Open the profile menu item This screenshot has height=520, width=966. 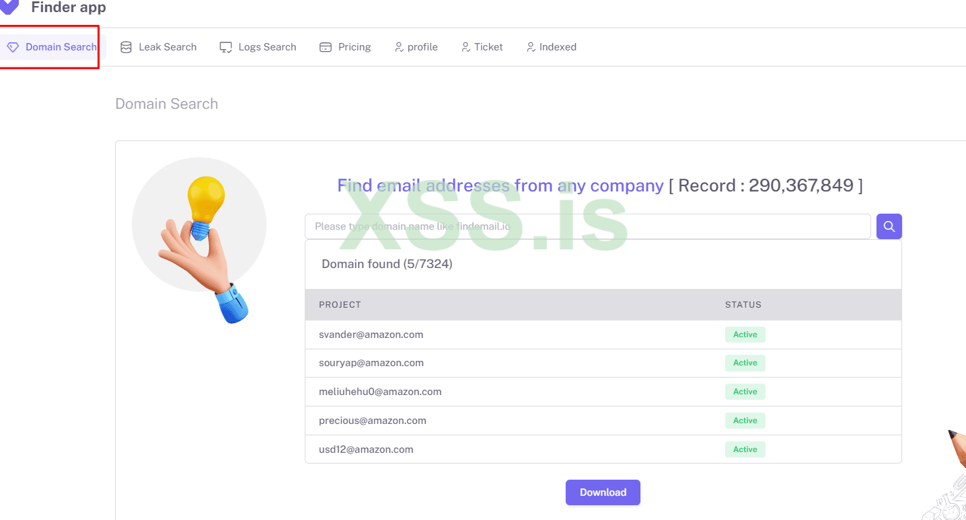(416, 47)
